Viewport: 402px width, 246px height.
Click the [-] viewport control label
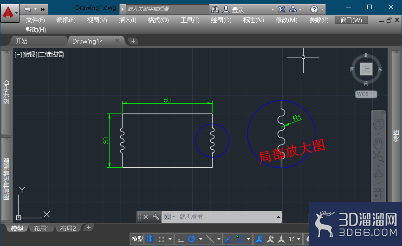(x=18, y=54)
